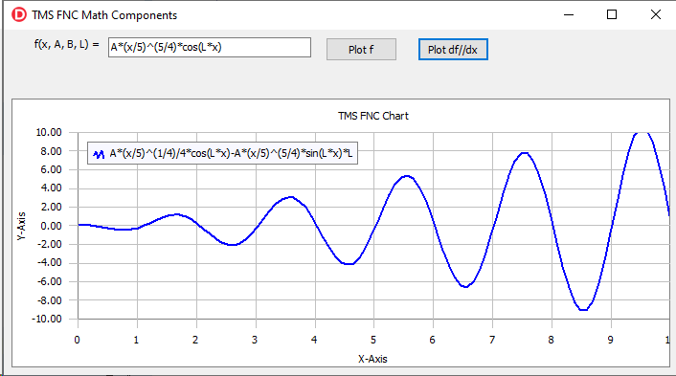Select the derivative formula legend text
Viewport: 676px width, 376px height.
231,153
